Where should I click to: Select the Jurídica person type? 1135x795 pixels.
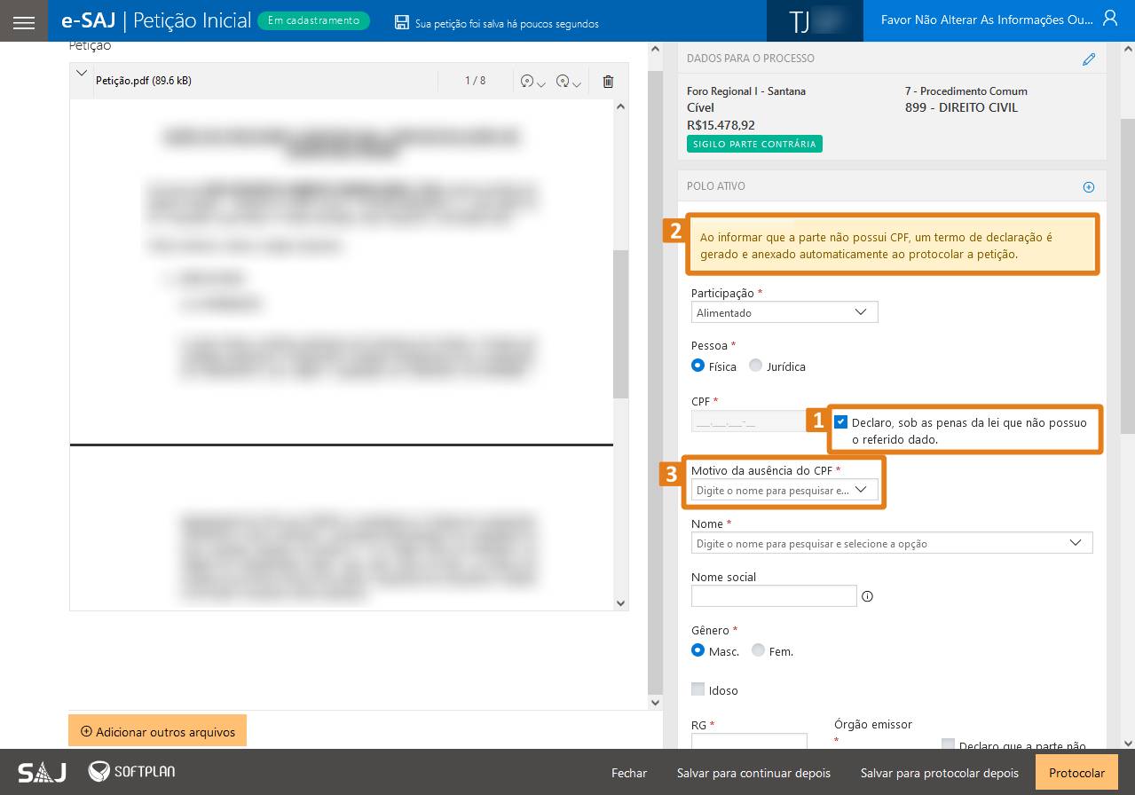pyautogui.click(x=756, y=366)
